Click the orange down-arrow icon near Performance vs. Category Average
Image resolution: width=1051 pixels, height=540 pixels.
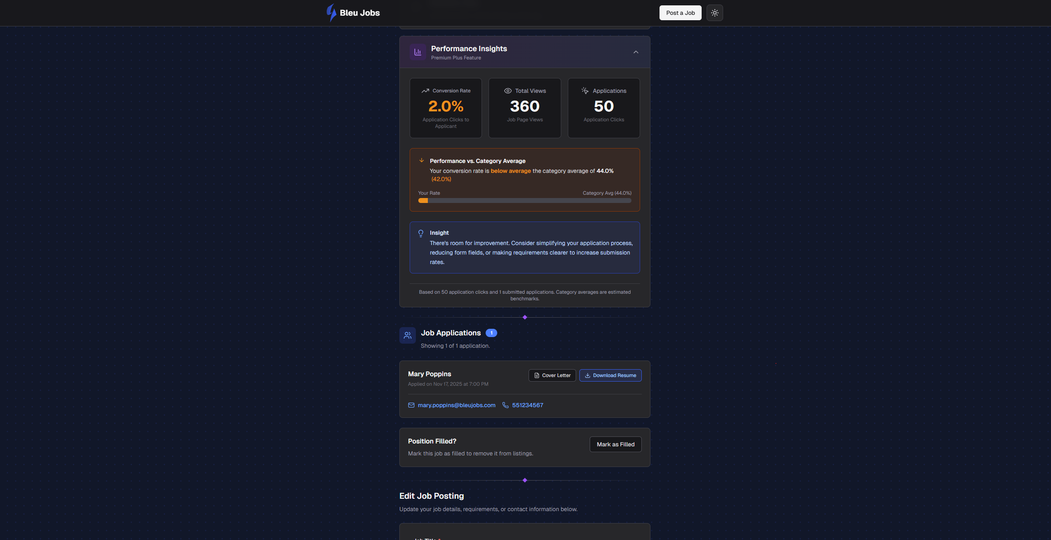tap(422, 160)
